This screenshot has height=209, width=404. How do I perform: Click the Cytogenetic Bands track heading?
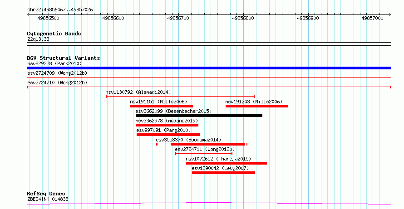pos(54,34)
